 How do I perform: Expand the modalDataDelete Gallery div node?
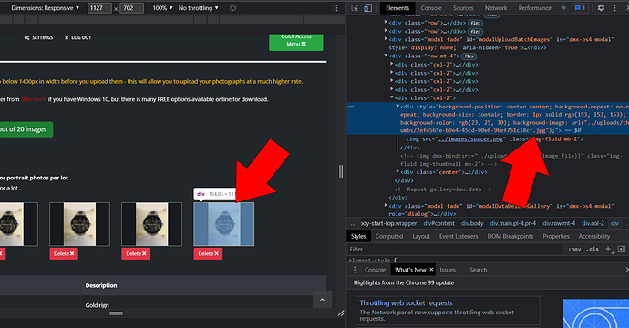coord(386,206)
